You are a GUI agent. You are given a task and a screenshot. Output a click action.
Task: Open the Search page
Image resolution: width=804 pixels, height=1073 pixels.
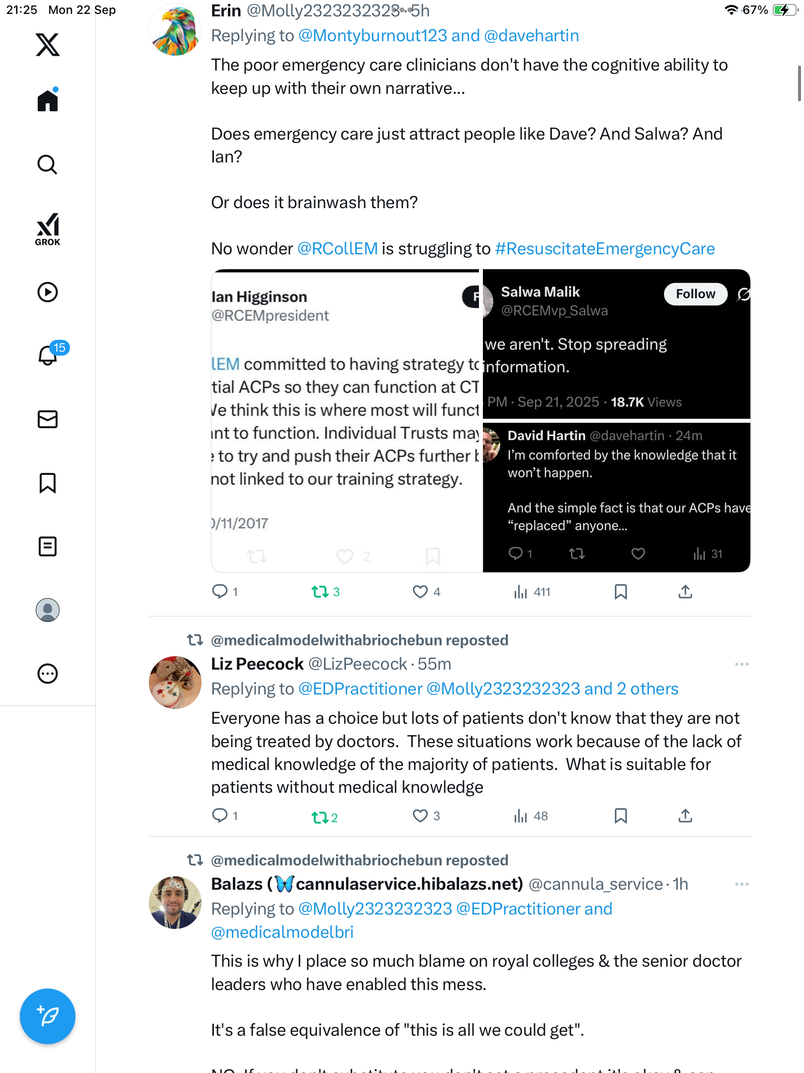point(48,165)
